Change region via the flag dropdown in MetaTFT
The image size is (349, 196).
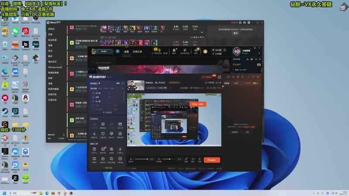[x=234, y=23]
